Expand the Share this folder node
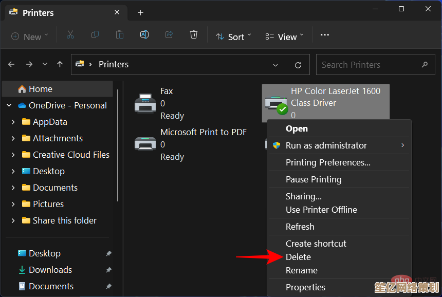The width and height of the screenshot is (442, 297). [13, 220]
